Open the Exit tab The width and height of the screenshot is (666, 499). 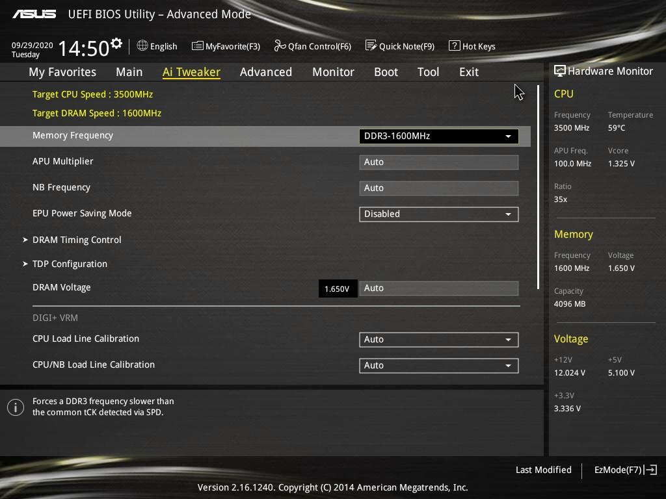469,72
